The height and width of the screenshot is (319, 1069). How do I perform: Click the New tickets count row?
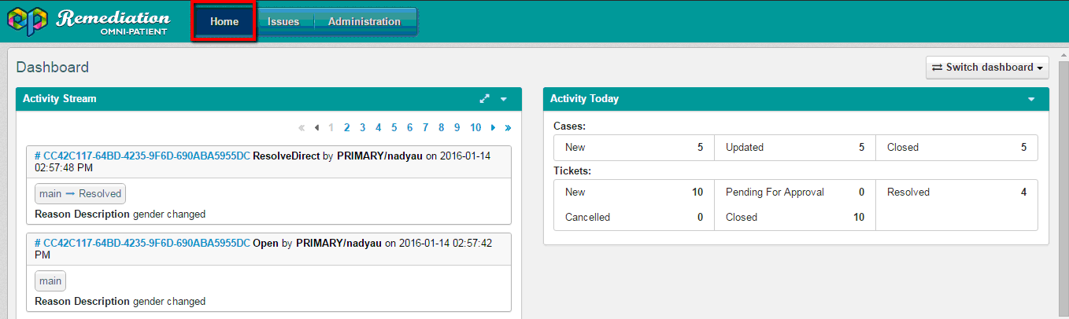[x=634, y=192]
